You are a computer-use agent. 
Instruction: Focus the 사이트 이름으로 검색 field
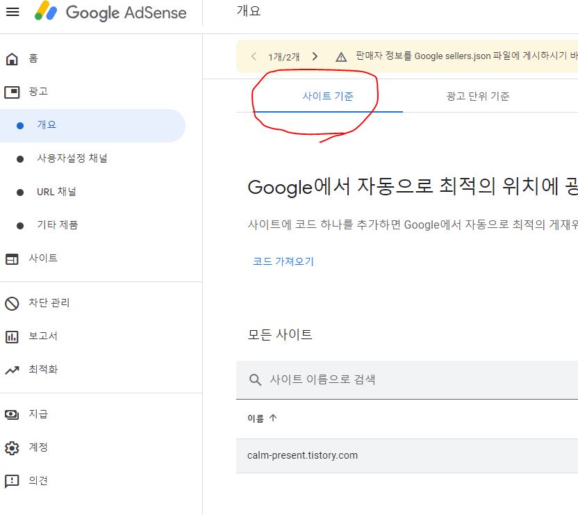(407, 379)
